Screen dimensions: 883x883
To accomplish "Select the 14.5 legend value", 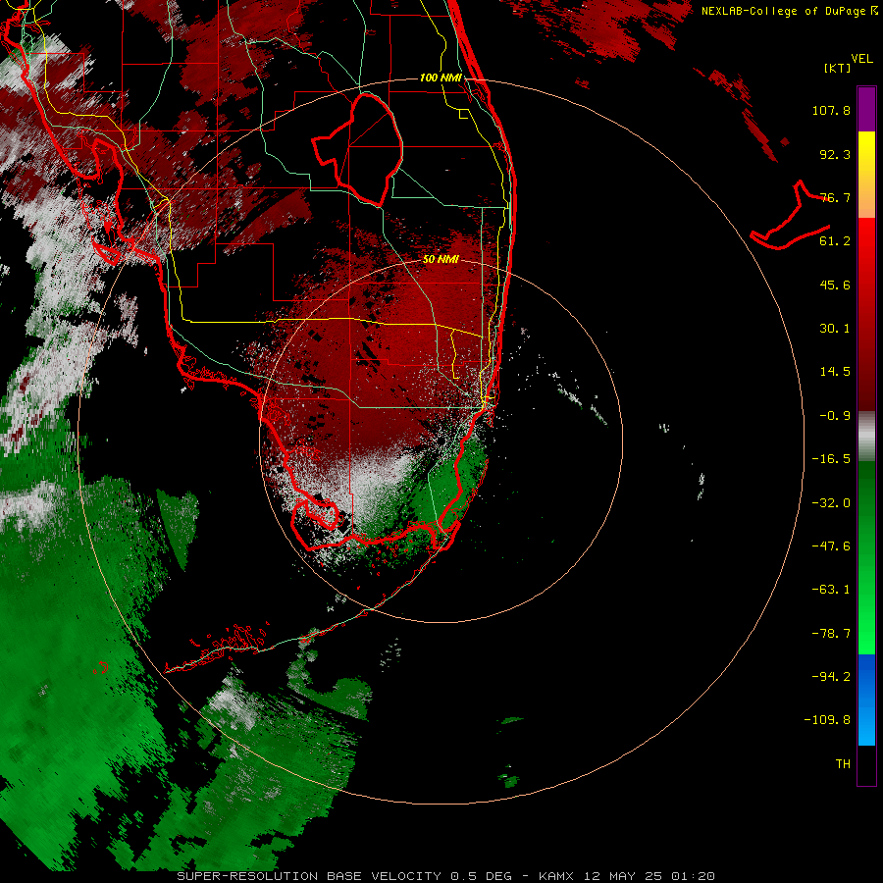I will (x=835, y=372).
